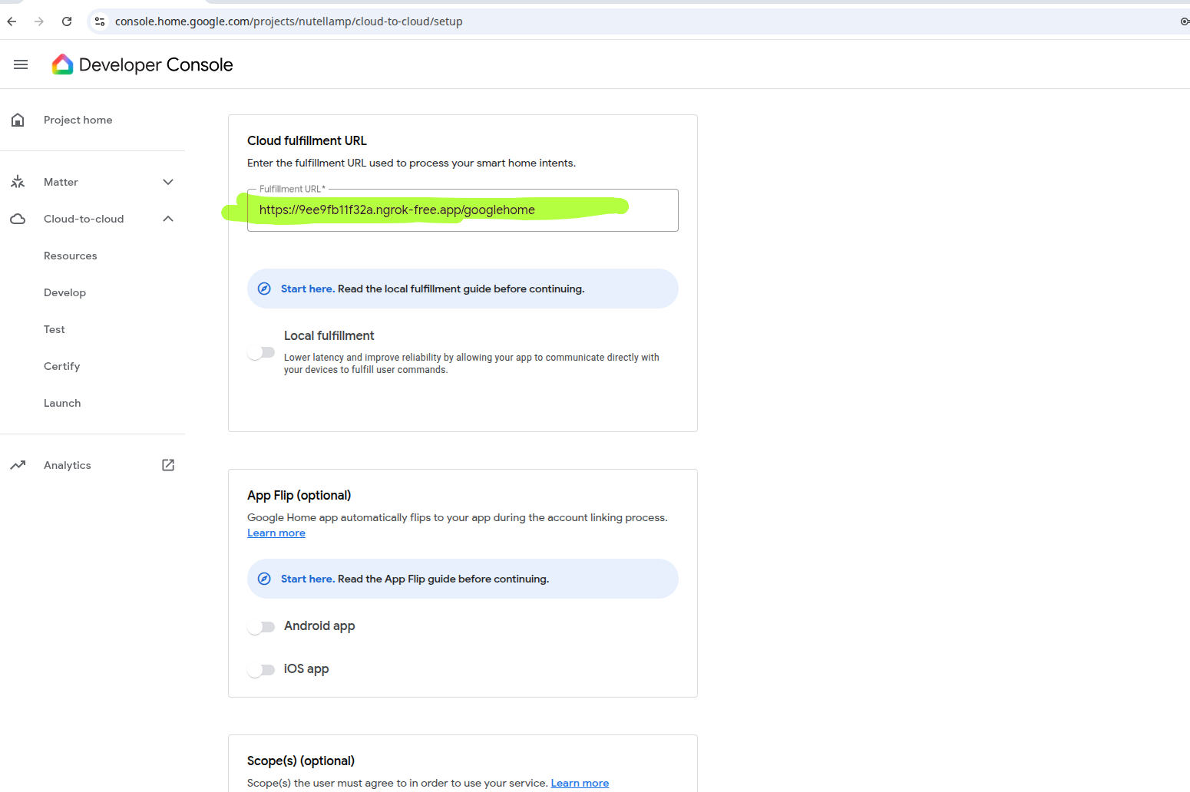Select the Certify sidebar item

tap(62, 366)
